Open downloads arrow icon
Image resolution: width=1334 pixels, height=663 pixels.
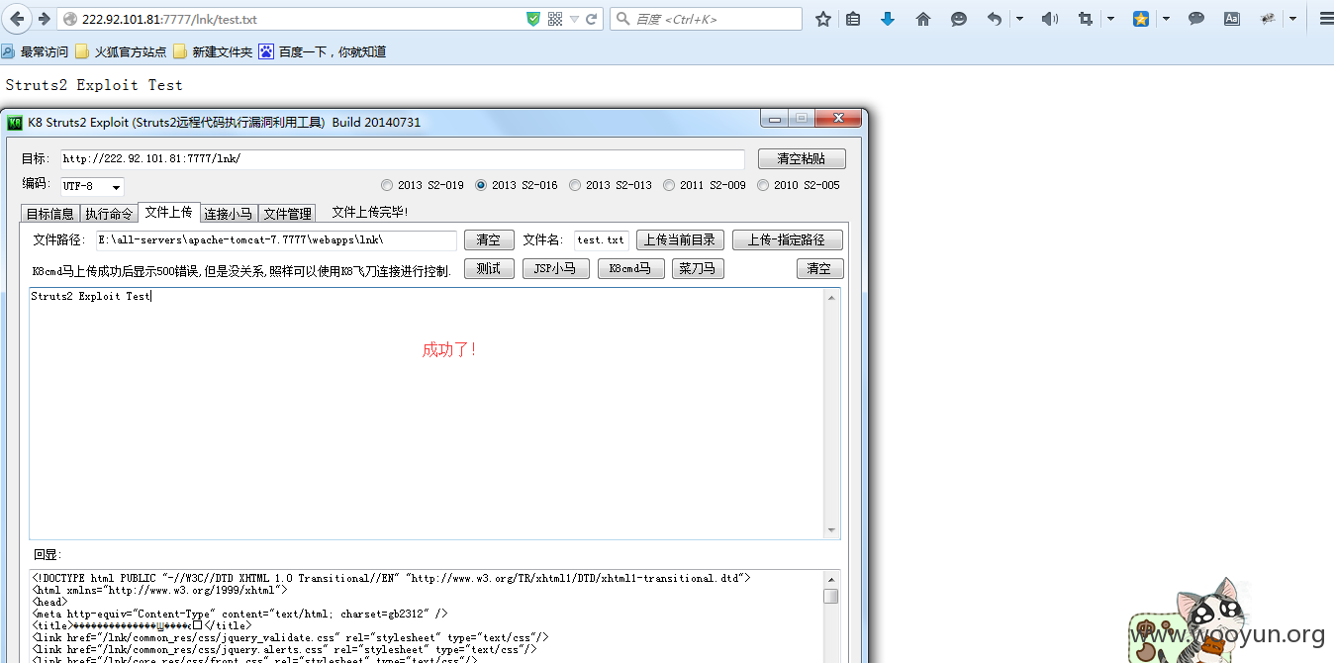click(888, 19)
